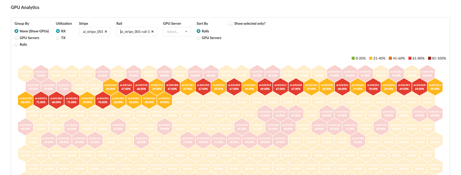The height and width of the screenshot is (175, 461).
Task: Remove ai_stripe_001-rail-1 from Rail filter
Action: [x=152, y=31]
